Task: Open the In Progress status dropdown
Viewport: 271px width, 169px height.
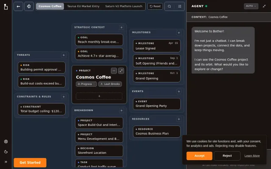Action: pos(86,84)
